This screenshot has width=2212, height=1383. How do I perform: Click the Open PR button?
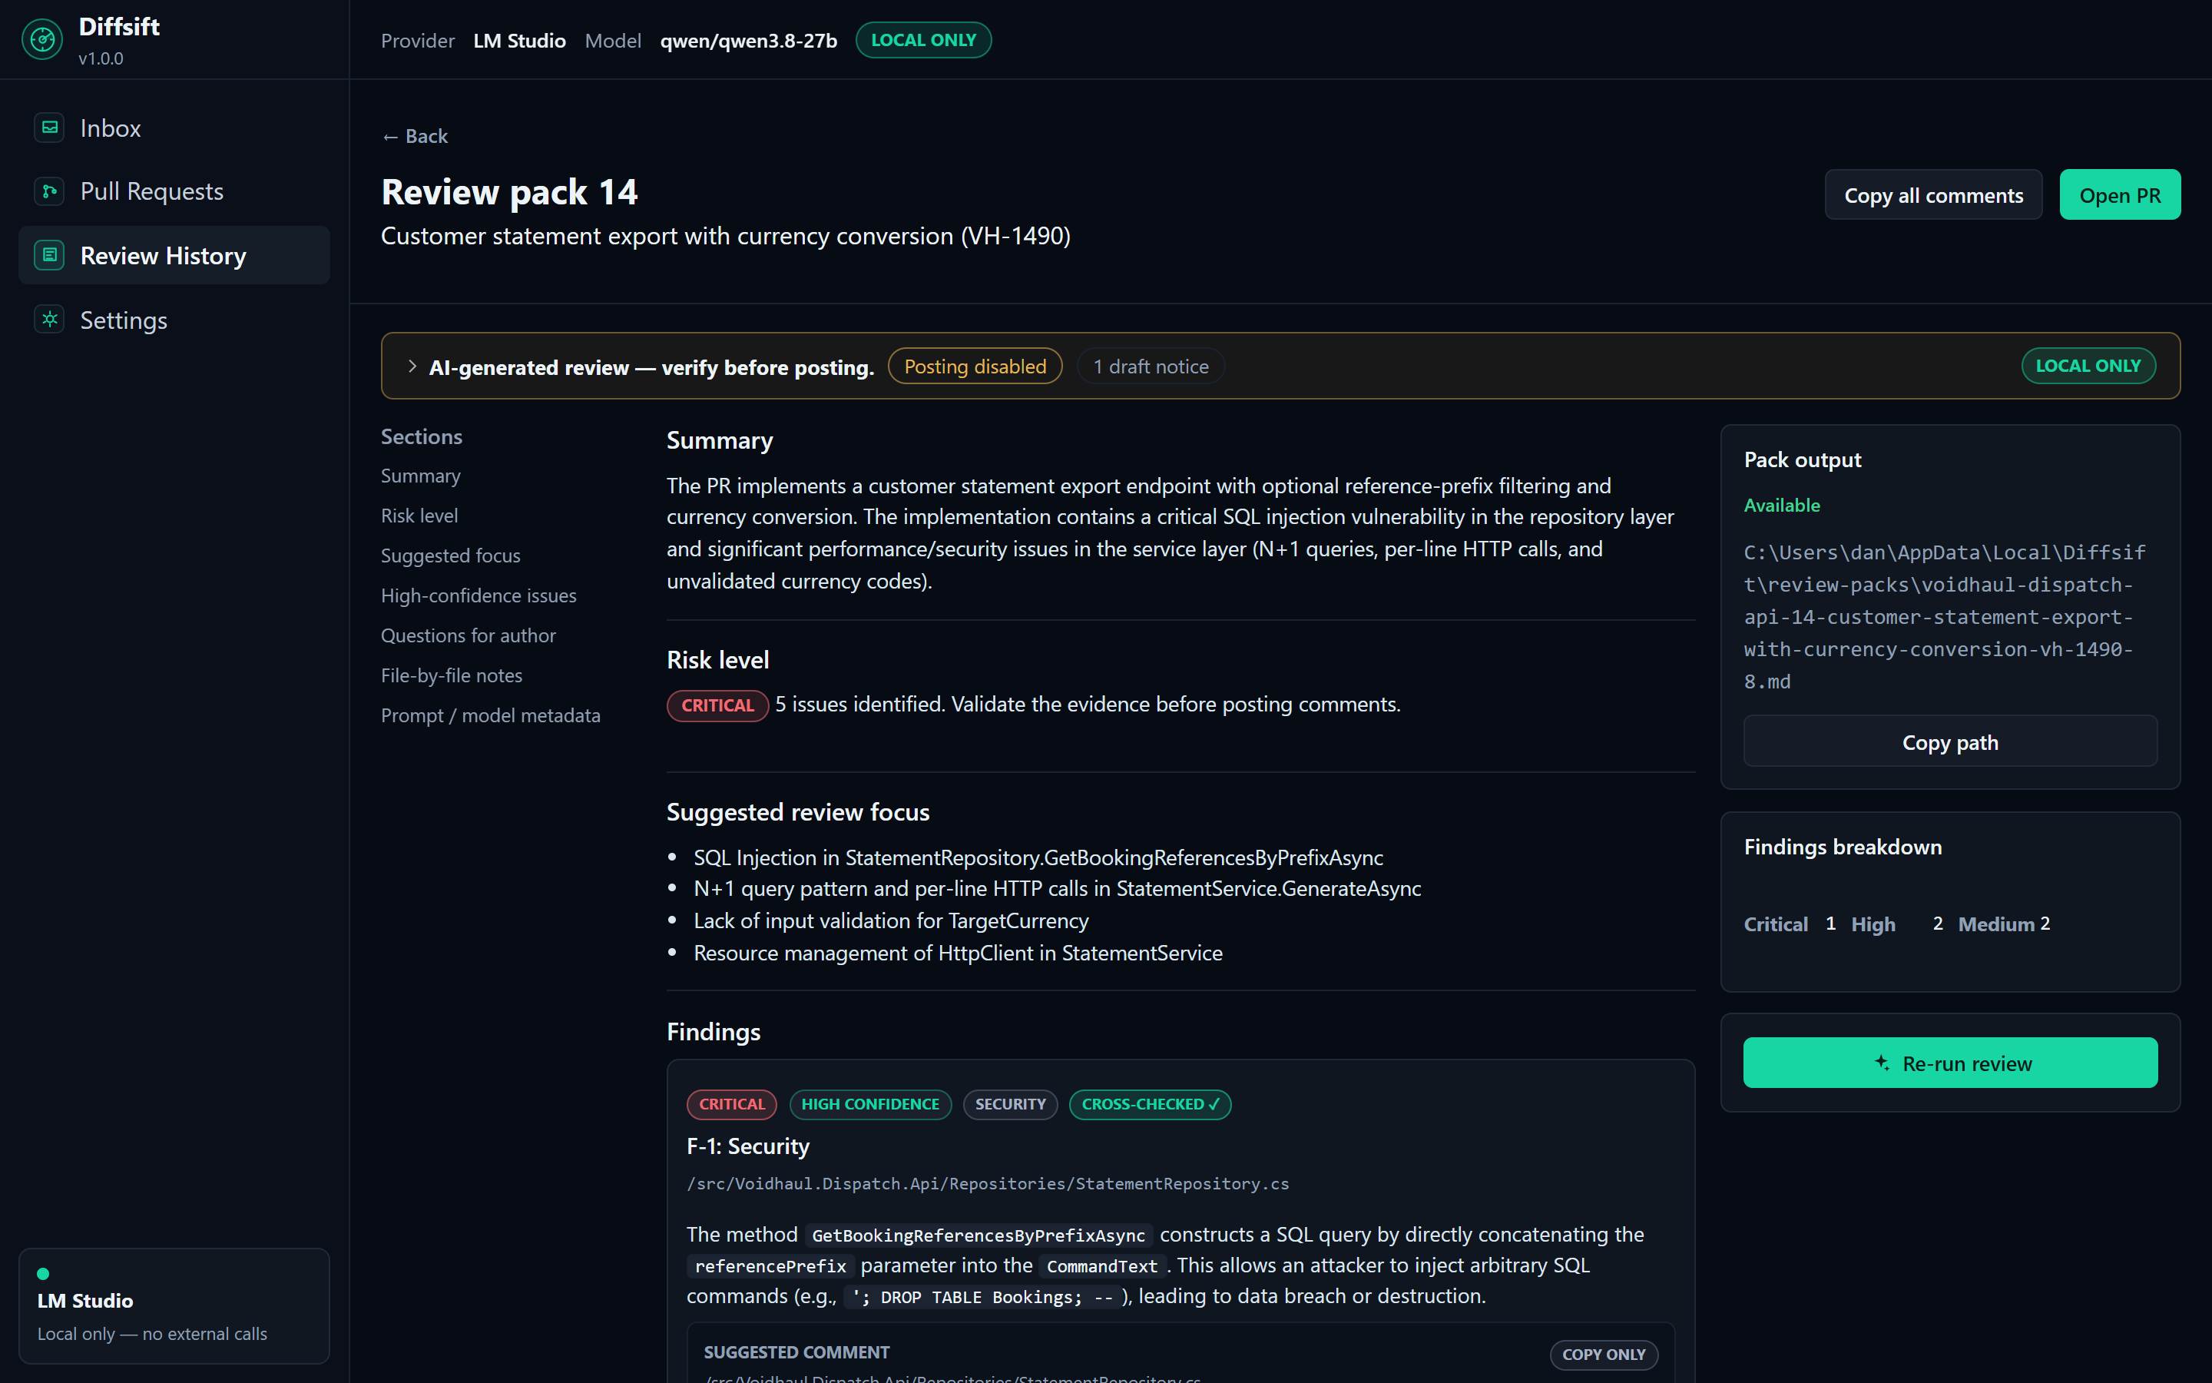(x=2119, y=195)
